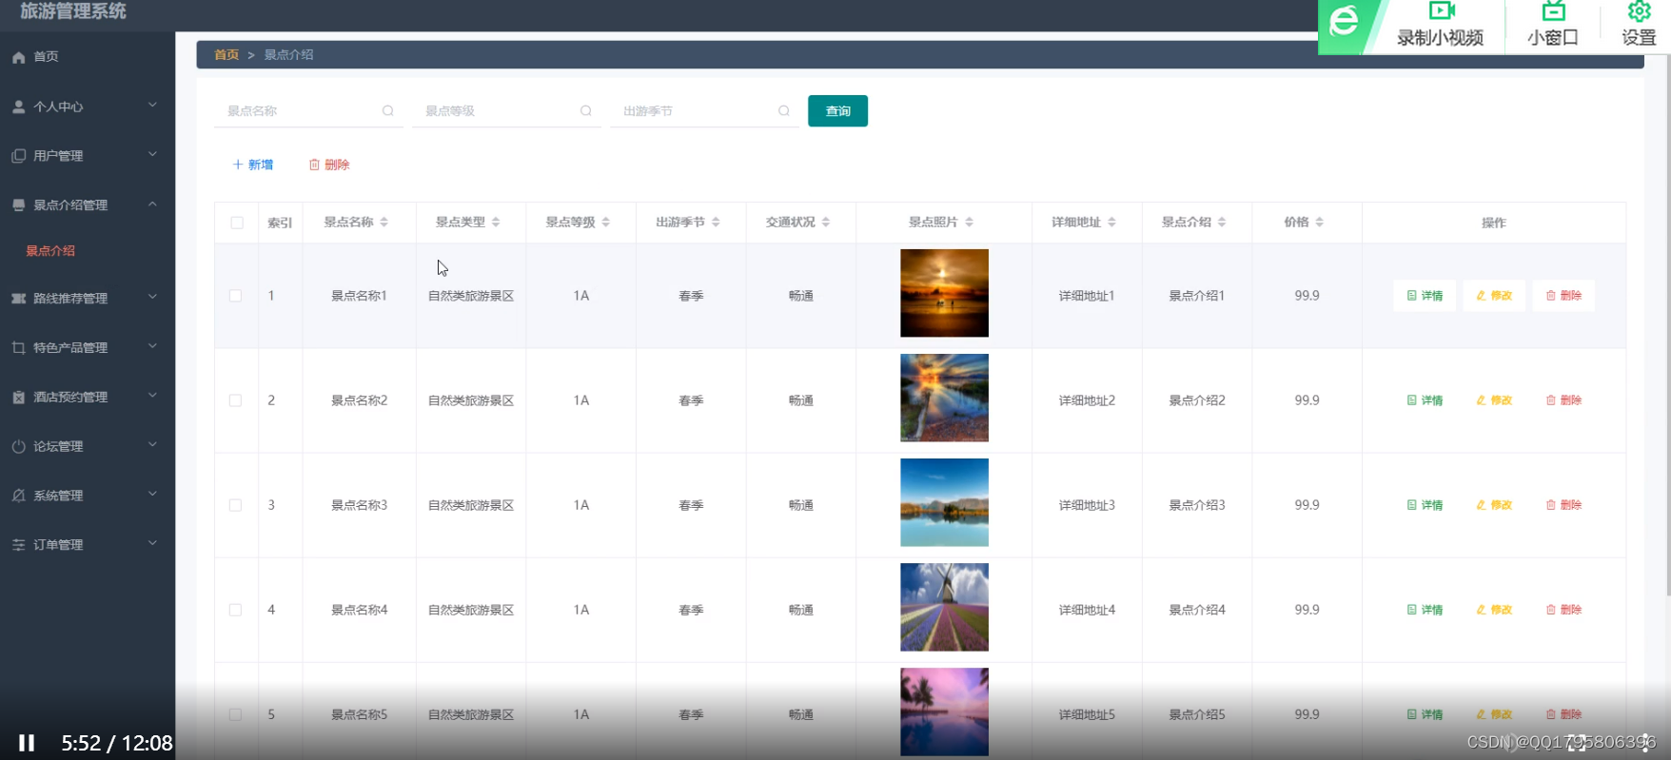Image resolution: width=1671 pixels, height=760 pixels.
Task: Click the icon beside 用户管理
Action: (19, 156)
